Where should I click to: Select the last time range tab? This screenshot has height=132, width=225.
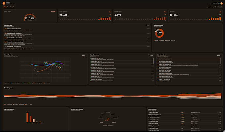click(x=14, y=7)
